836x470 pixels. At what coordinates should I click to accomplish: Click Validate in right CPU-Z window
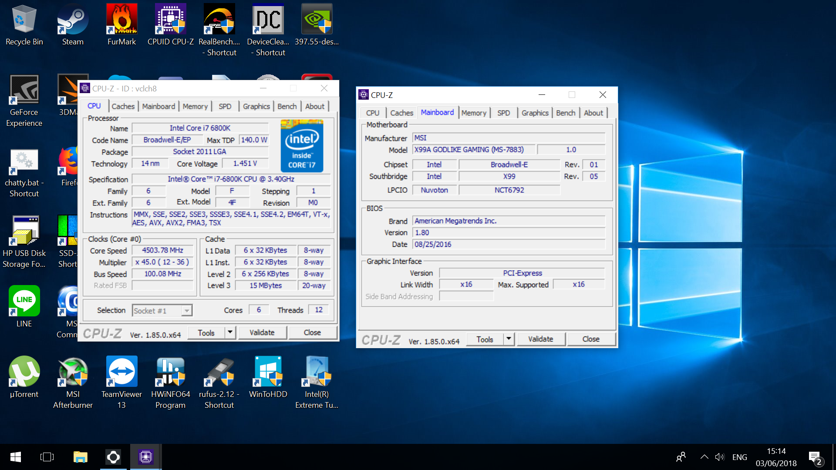pos(541,339)
